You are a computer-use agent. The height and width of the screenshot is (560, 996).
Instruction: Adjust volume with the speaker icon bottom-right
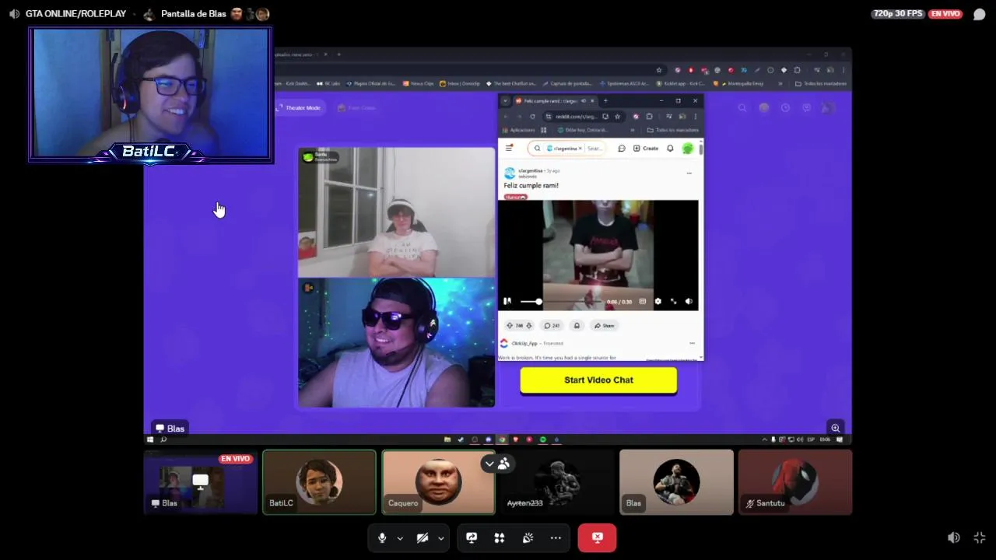[x=953, y=537]
